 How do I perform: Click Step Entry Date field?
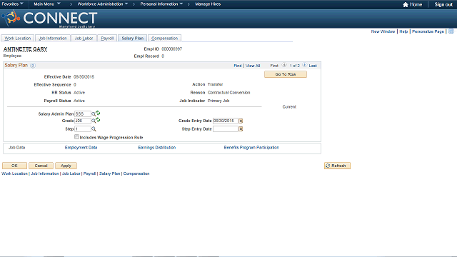[x=226, y=128]
